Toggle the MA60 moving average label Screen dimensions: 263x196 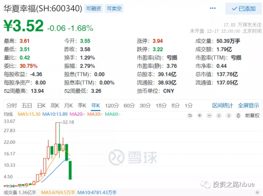click(113, 114)
